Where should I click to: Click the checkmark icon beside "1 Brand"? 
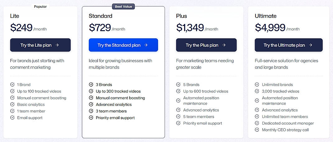[x=12, y=85]
